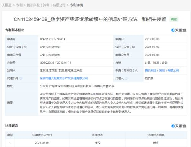Open the applicant link 腾讯科技（深圳）有限公司 in table
This screenshot has height=147, width=191.
(x=162, y=70)
